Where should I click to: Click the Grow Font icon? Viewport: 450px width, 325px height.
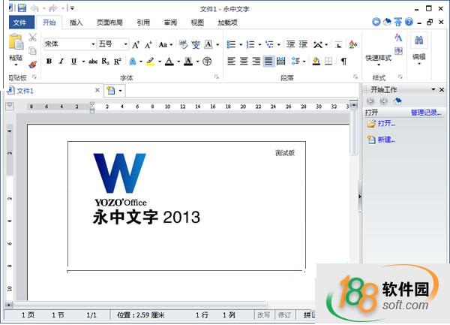point(136,44)
